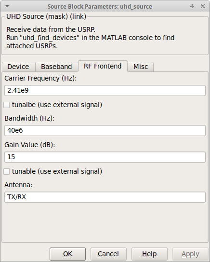Viewport: 210px width, 262px height.
Task: Confirm settings with the OK button
Action: (67, 254)
